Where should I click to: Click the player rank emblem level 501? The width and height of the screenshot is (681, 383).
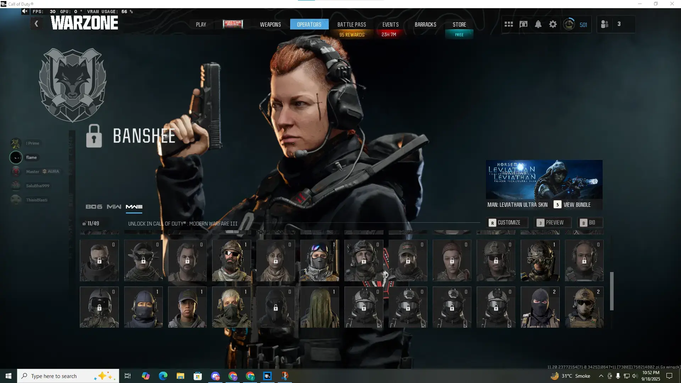pyautogui.click(x=569, y=24)
